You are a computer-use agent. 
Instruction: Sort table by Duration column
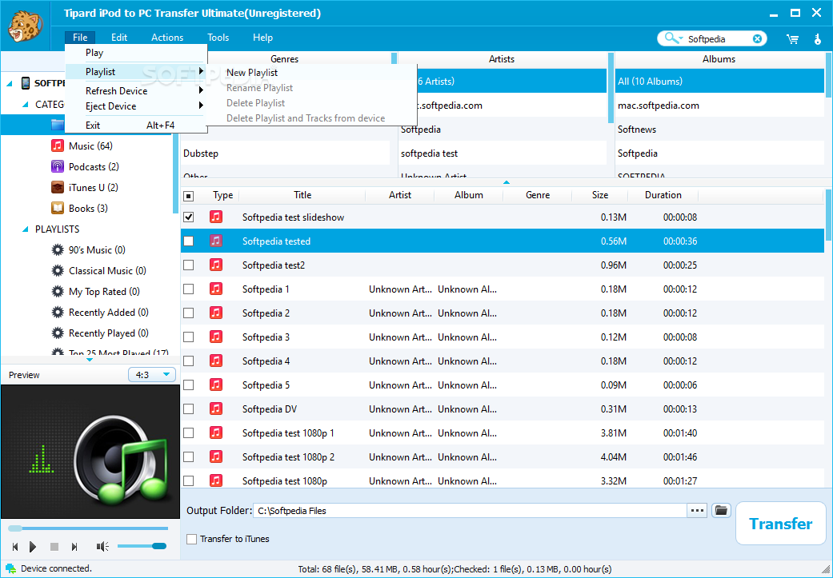click(x=663, y=195)
